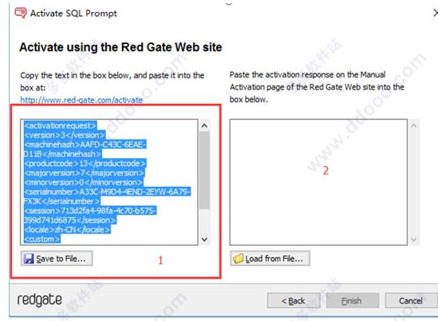Click the scrollbar track below the request thumb

tap(204, 221)
